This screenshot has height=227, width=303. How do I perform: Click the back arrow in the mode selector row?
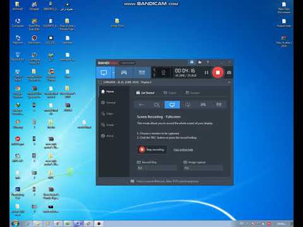[141, 105]
